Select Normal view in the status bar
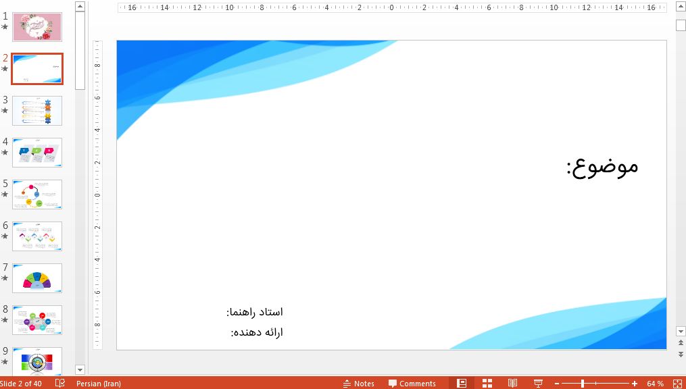Image resolution: width=686 pixels, height=389 pixels. pos(461,383)
